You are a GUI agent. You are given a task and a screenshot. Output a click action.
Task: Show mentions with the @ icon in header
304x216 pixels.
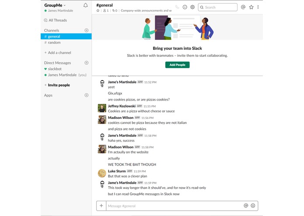(243, 7)
